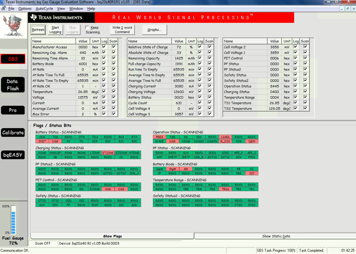Viewport: 356px width, 254px height.
Task: Toggle Scan checkbox for Cell Voltage 2
Action: (305, 47)
